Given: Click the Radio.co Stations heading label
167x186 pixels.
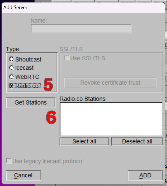Looking at the screenshot, I should [x=82, y=99].
